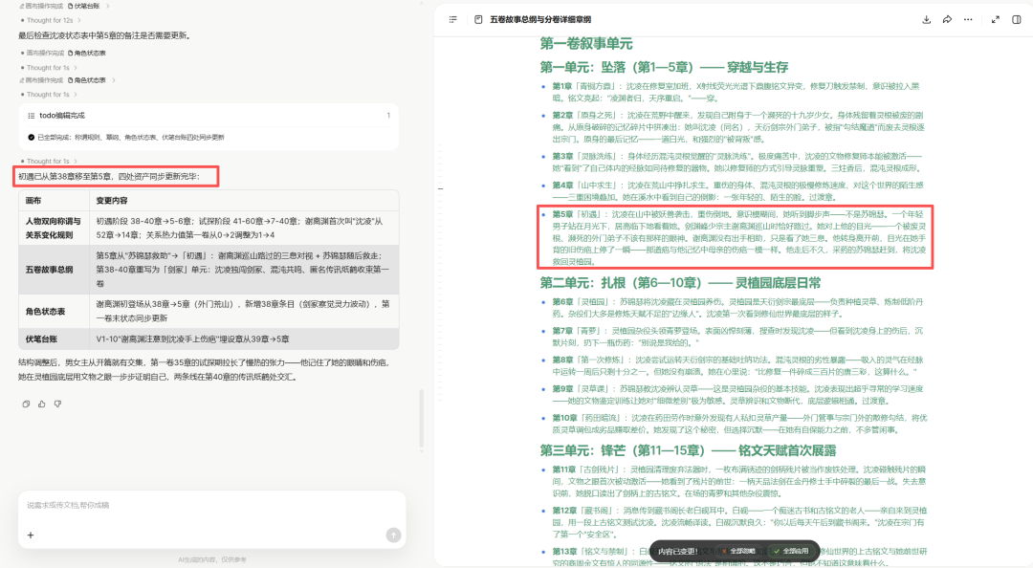Click the AI生成的内容，仅供参考 disclaimer

click(212, 559)
